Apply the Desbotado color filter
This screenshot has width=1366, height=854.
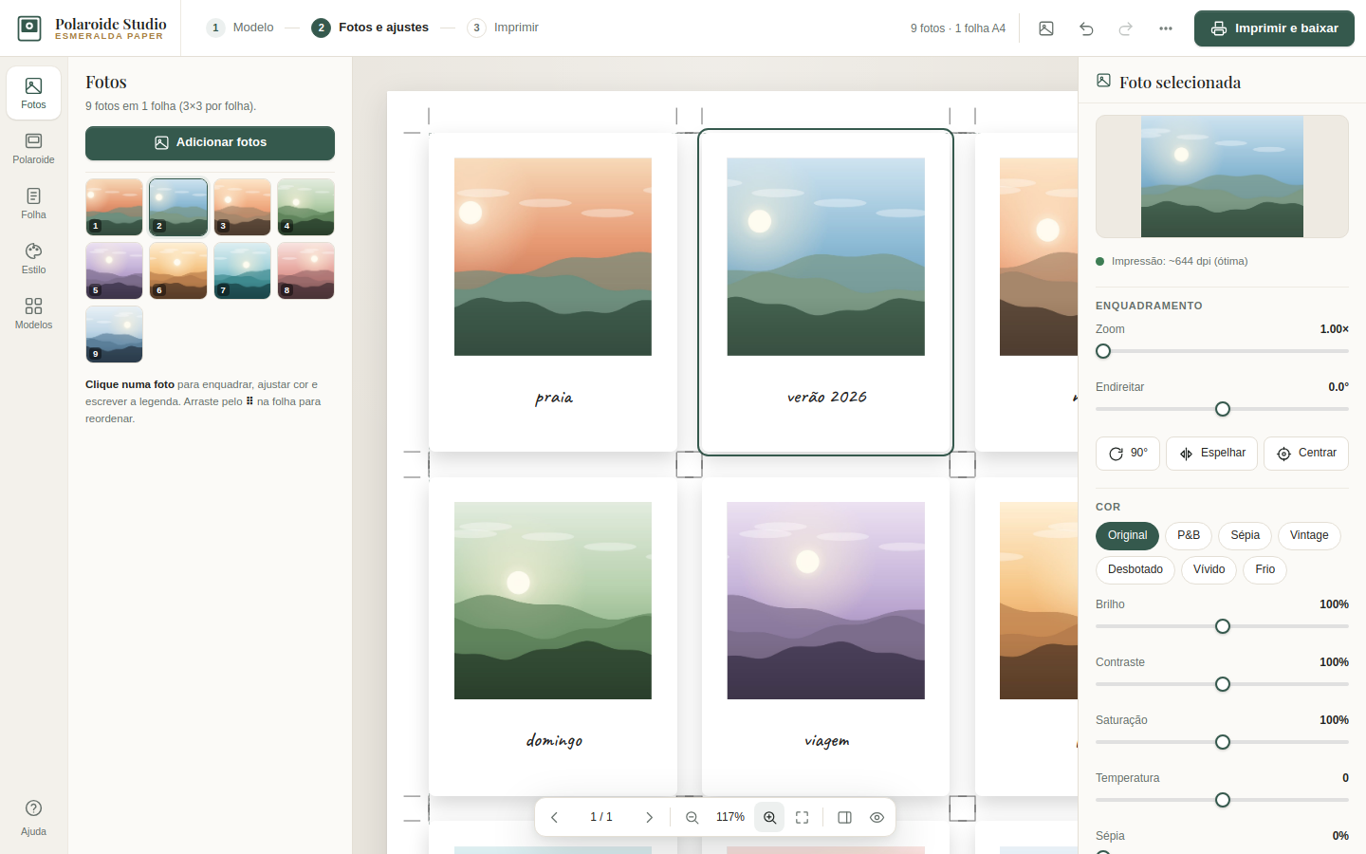(1135, 570)
